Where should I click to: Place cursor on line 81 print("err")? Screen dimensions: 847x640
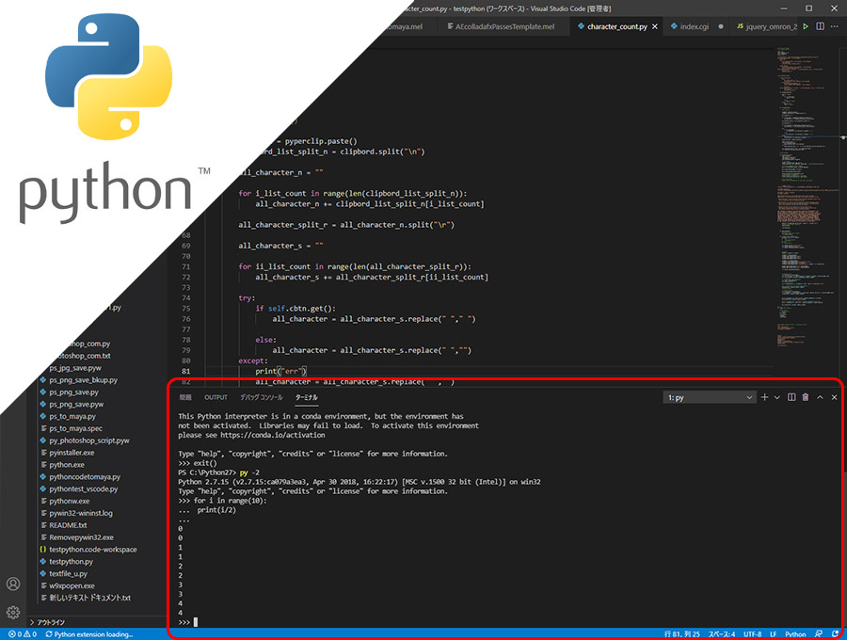tap(280, 371)
